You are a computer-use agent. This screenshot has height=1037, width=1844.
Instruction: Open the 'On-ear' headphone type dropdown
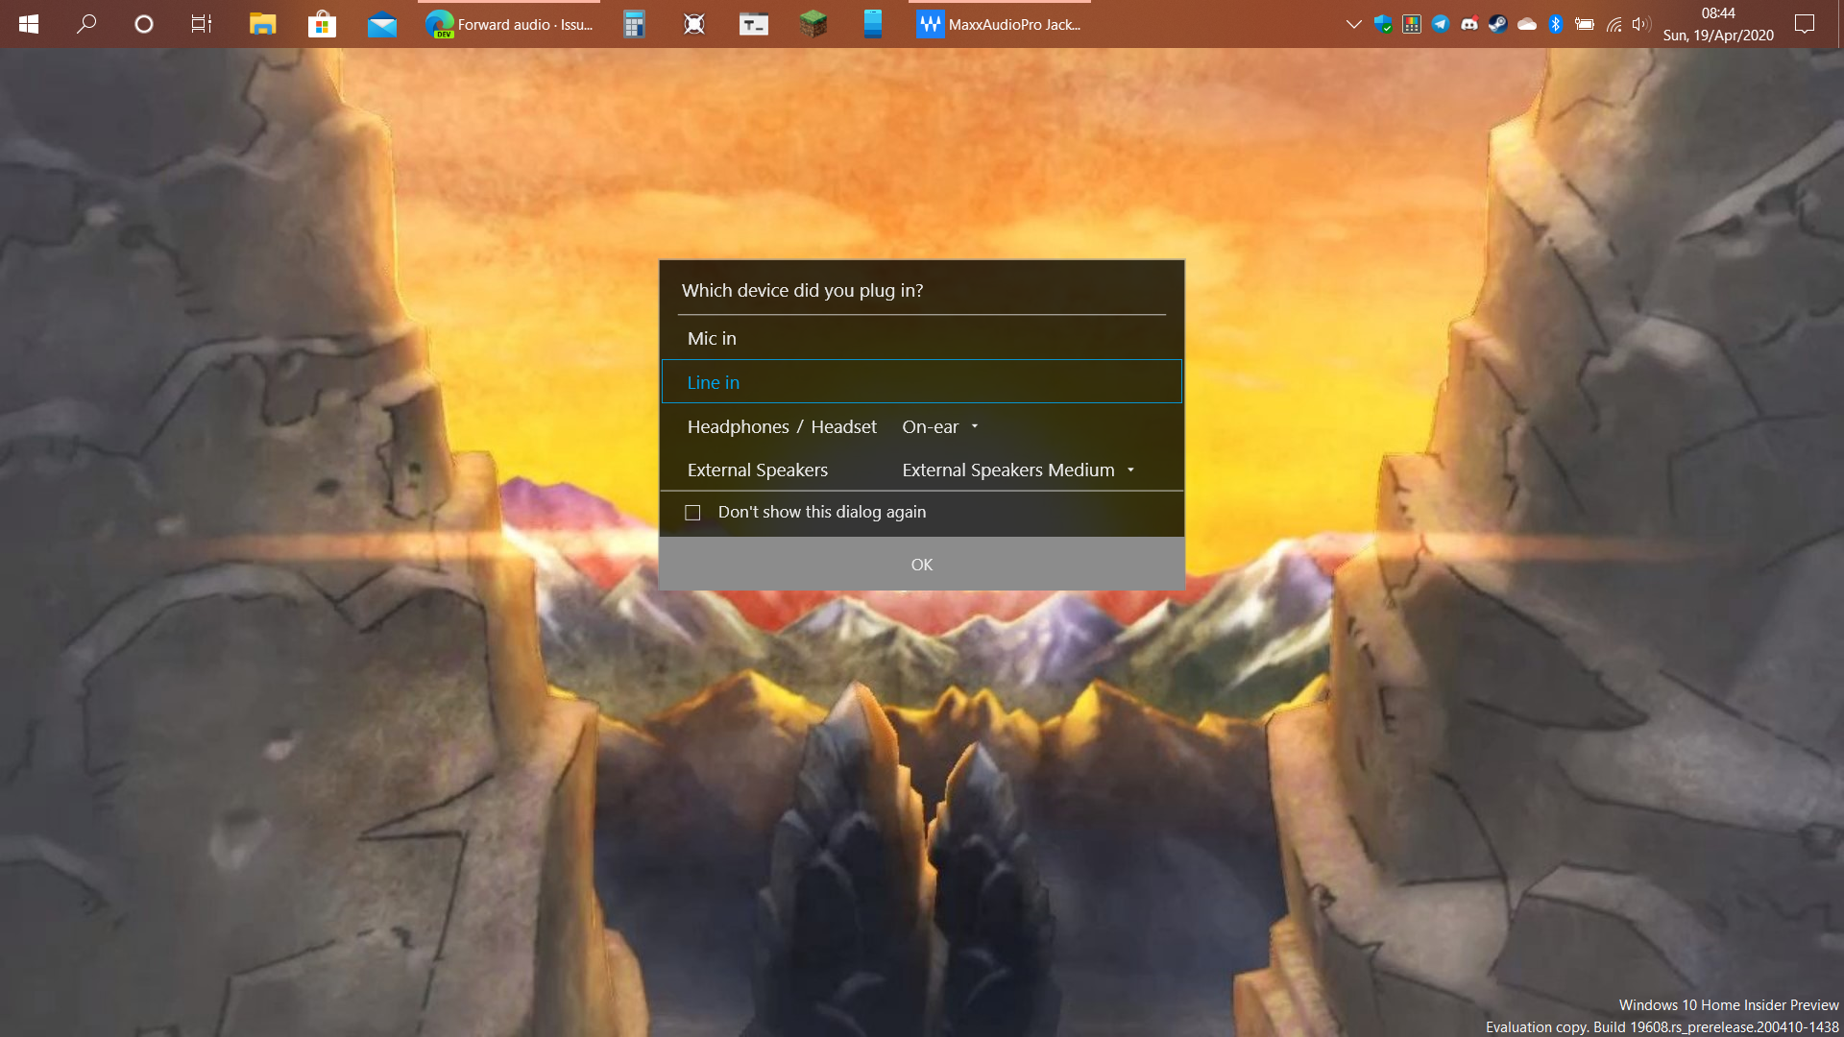[x=940, y=426]
